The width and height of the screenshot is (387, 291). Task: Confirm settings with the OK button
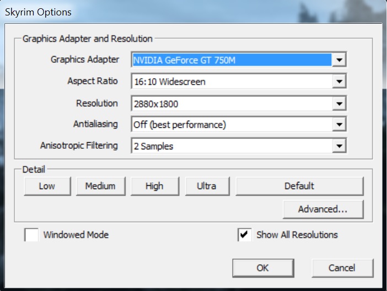click(263, 268)
